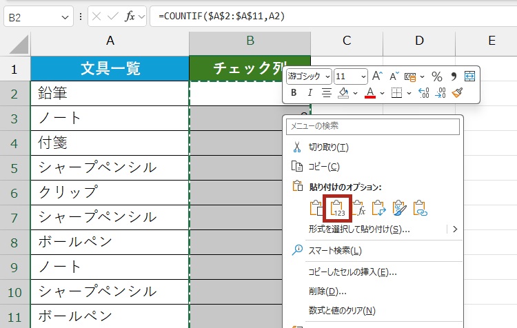Click the Paste Formatting brush icon
The image size is (517, 328).
pyautogui.click(x=400, y=209)
